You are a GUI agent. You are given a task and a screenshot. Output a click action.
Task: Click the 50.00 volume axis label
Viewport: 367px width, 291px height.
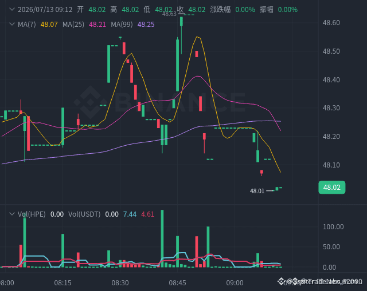tap(331, 246)
